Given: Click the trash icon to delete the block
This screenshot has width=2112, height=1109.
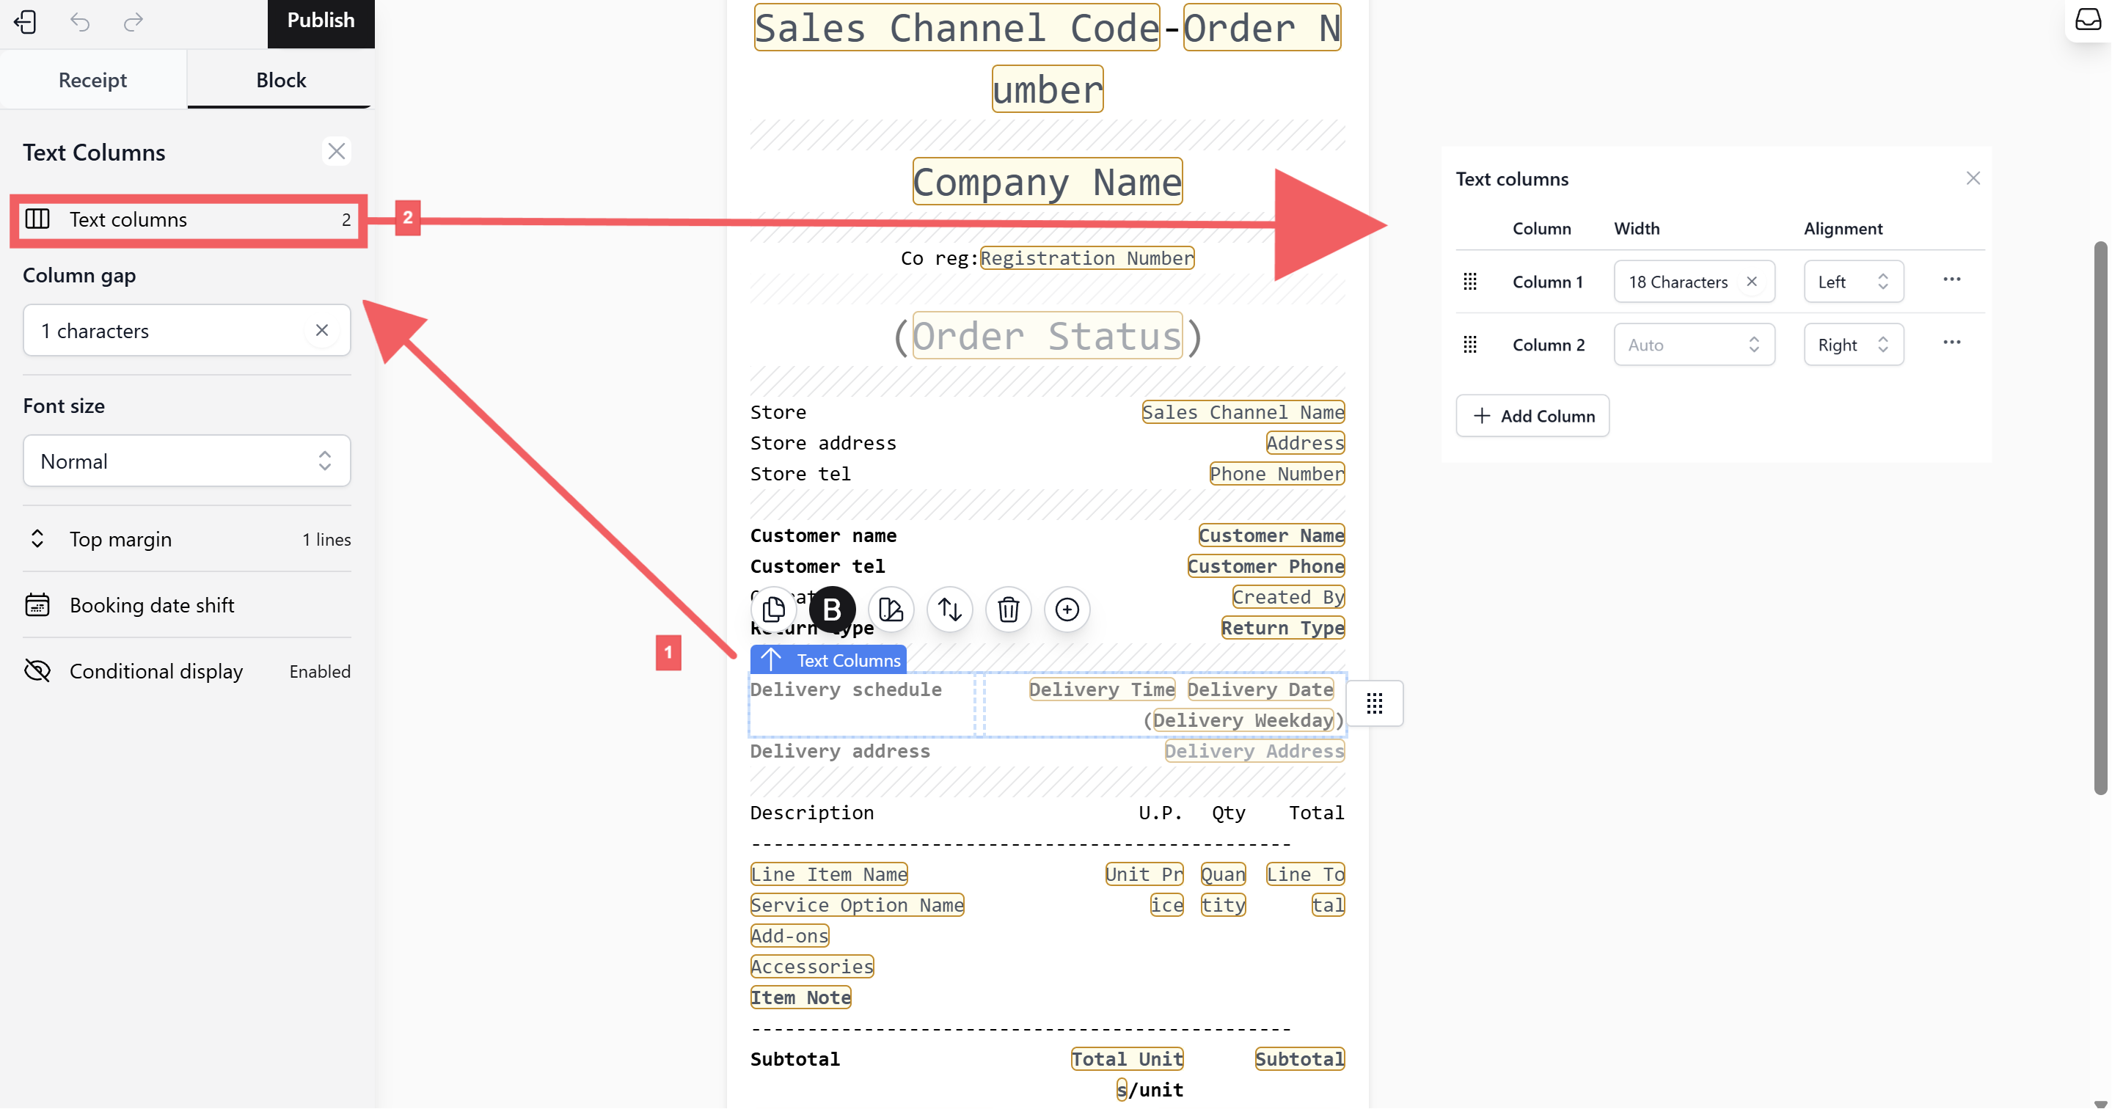Looking at the screenshot, I should tap(1008, 609).
